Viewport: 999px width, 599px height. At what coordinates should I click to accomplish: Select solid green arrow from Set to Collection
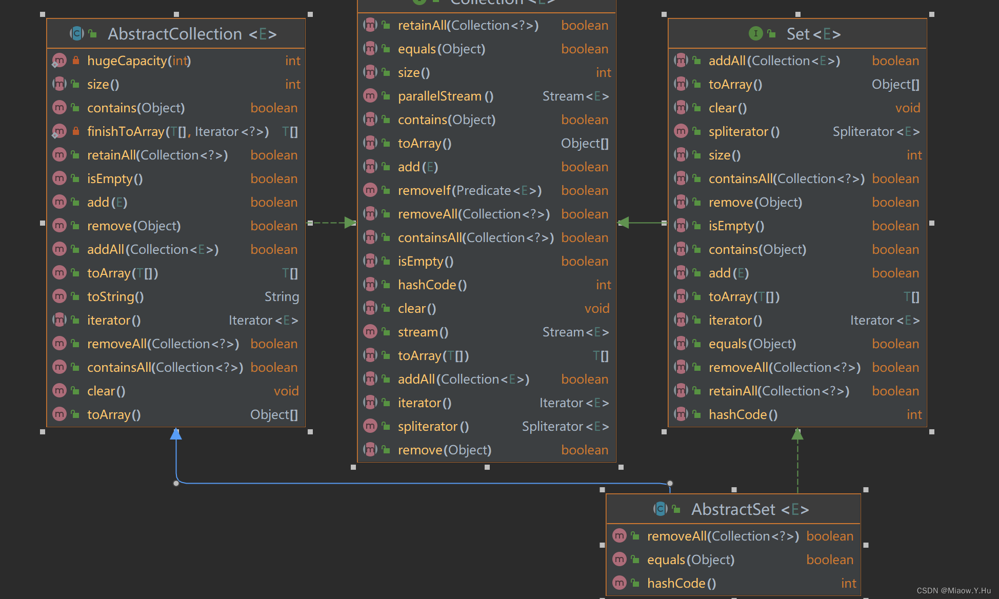643,223
